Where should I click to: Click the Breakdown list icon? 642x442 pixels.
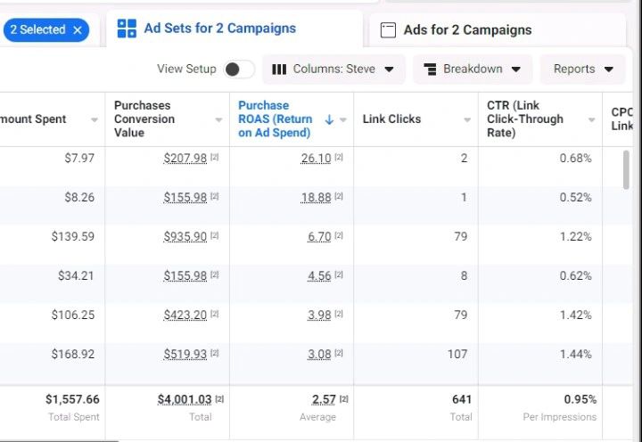[x=430, y=70]
